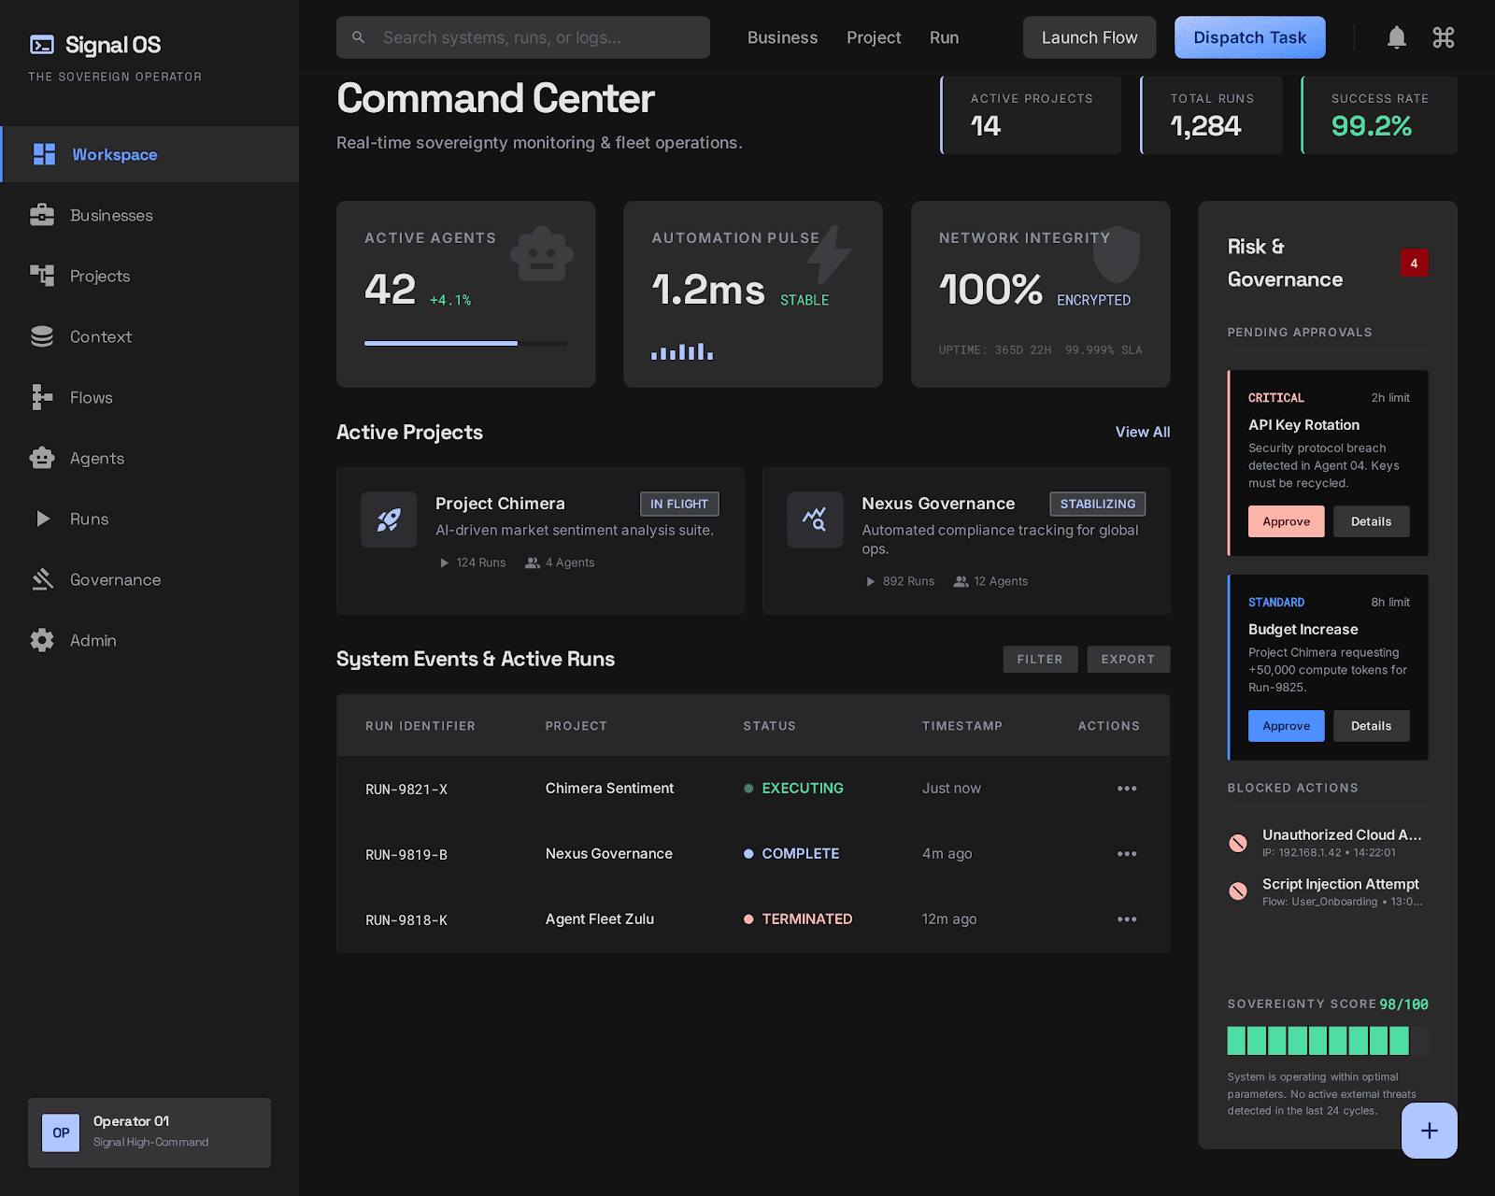This screenshot has width=1495, height=1196.
Task: Click the Admin gear icon
Action: pyautogui.click(x=42, y=640)
